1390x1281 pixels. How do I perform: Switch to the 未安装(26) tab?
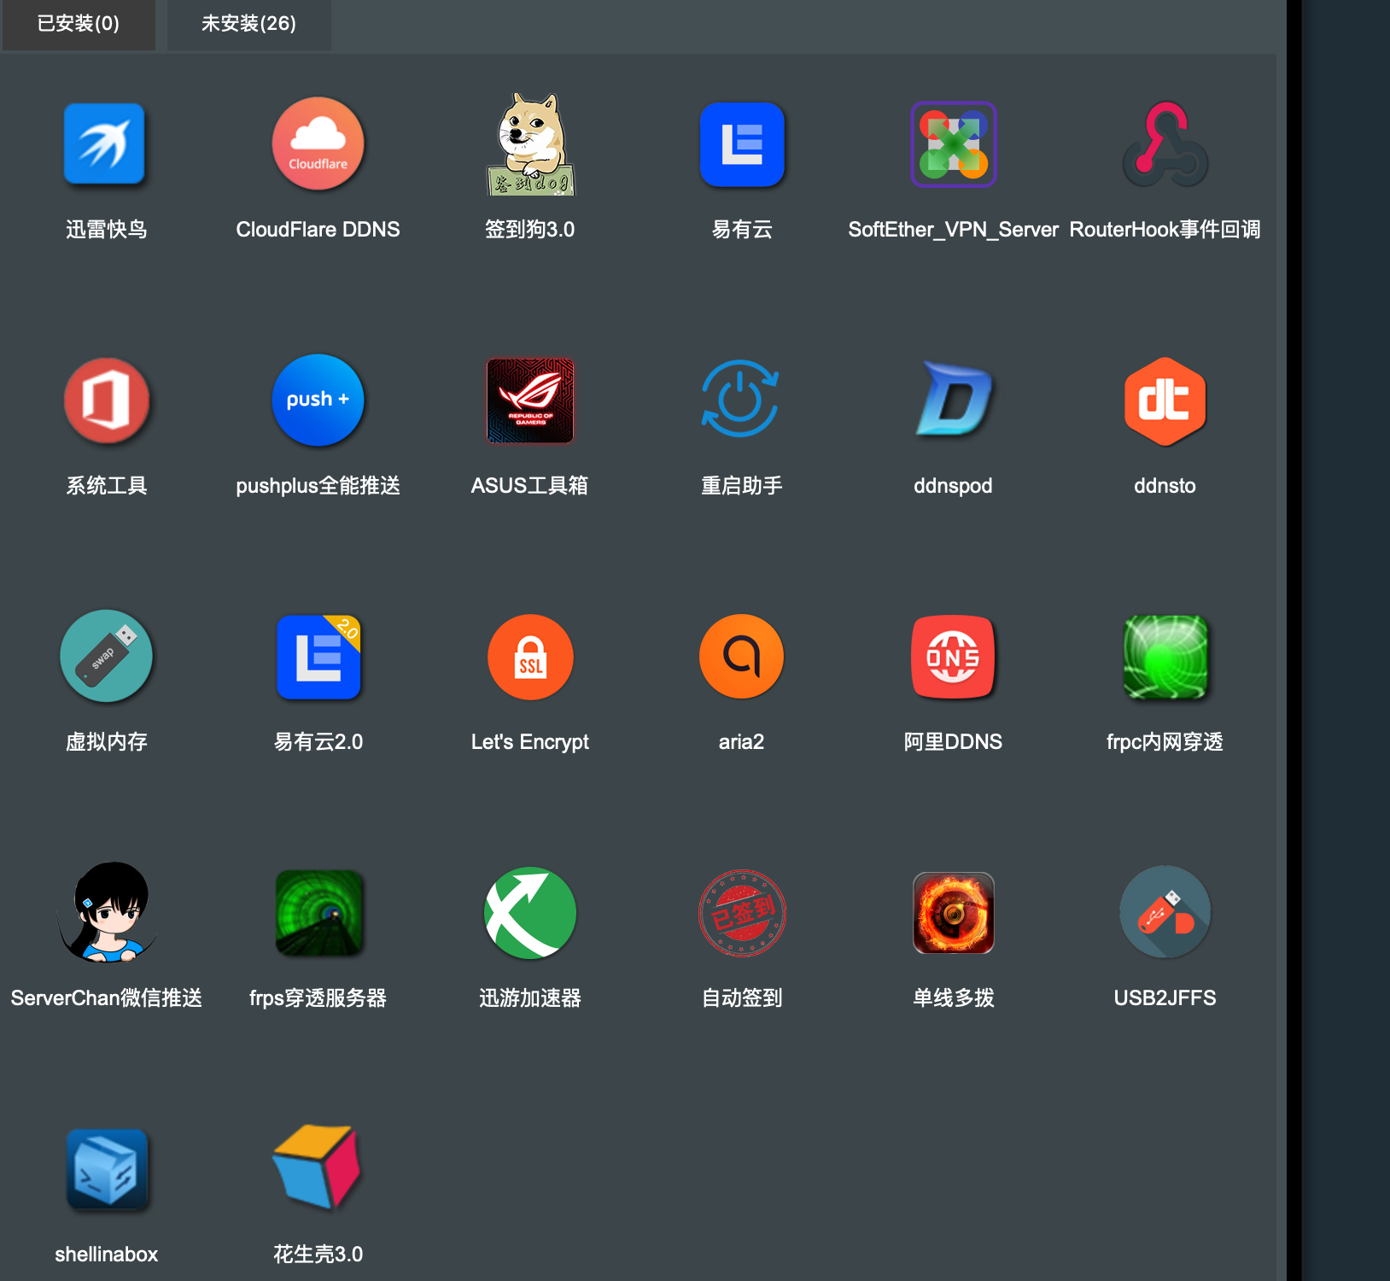tap(248, 24)
